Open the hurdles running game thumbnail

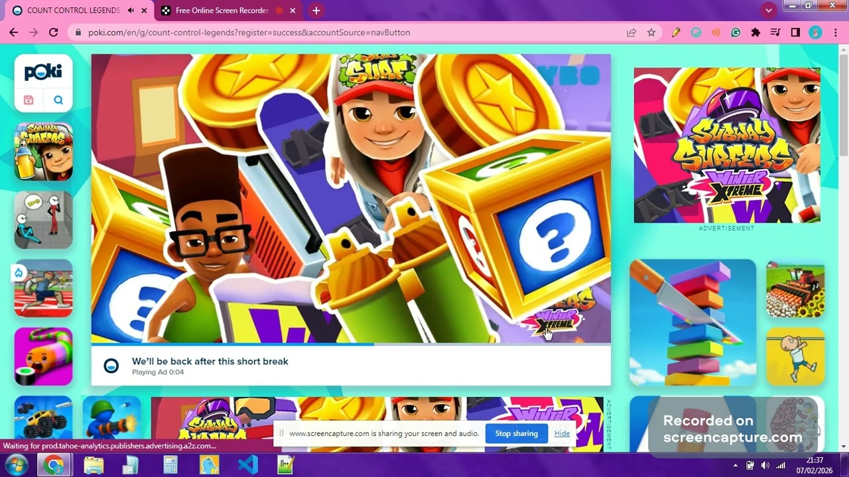pos(43,288)
